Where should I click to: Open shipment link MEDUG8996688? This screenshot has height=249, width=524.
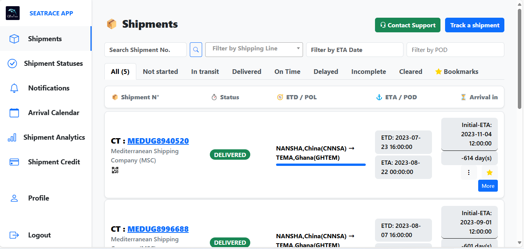click(158, 229)
